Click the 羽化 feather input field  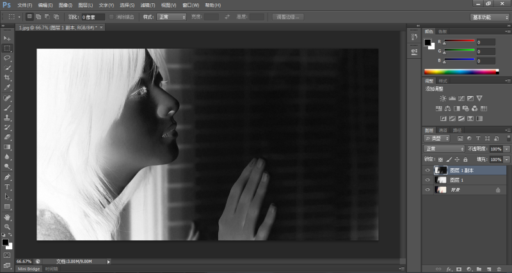[93, 16]
